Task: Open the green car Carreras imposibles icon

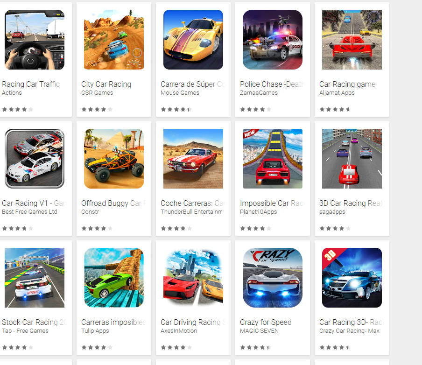Action: click(114, 278)
